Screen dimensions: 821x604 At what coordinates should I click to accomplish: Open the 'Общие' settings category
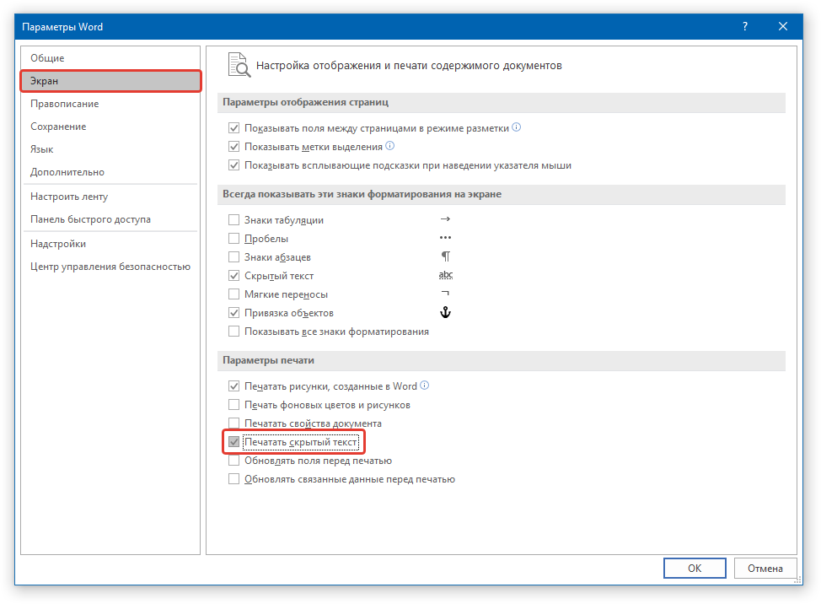[x=47, y=58]
